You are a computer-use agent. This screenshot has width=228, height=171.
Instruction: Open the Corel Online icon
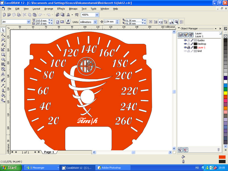pyautogui.click(x=77, y=15)
